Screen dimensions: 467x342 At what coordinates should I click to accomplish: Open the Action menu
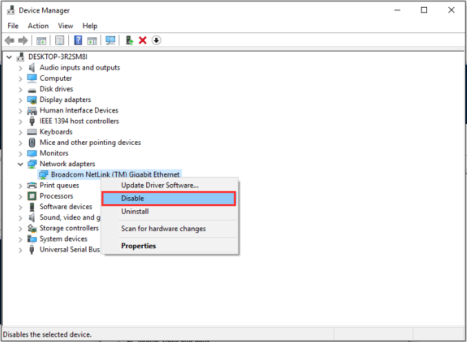38,26
